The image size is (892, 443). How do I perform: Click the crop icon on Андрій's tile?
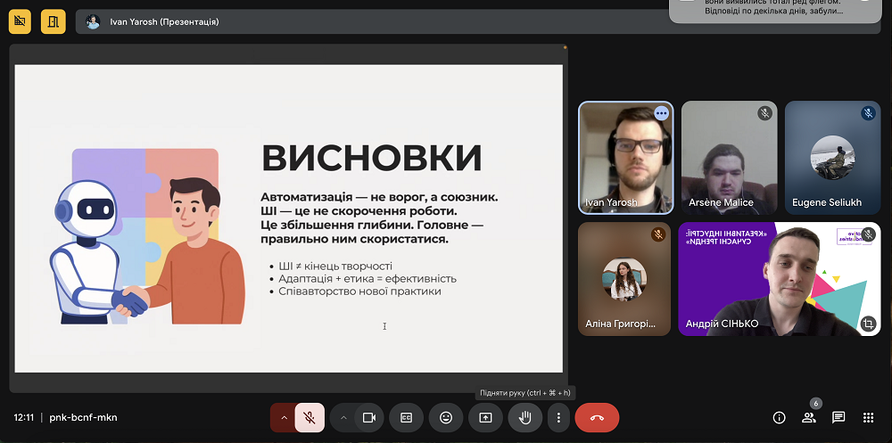pos(868,323)
